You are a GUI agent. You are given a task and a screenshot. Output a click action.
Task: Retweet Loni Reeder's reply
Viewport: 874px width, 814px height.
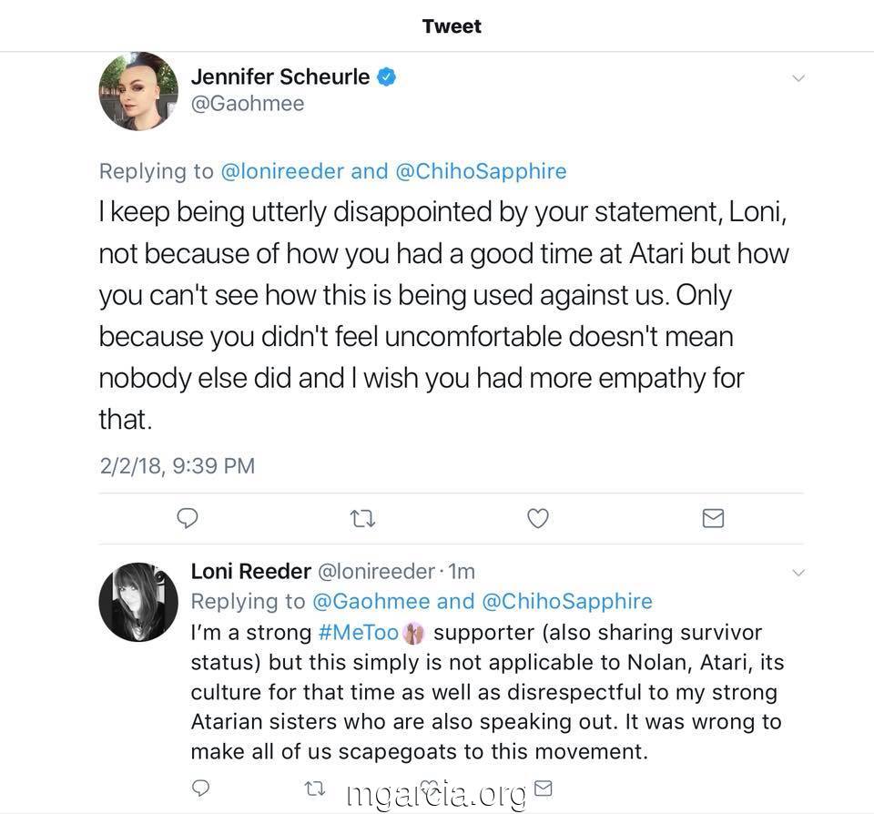coord(315,789)
